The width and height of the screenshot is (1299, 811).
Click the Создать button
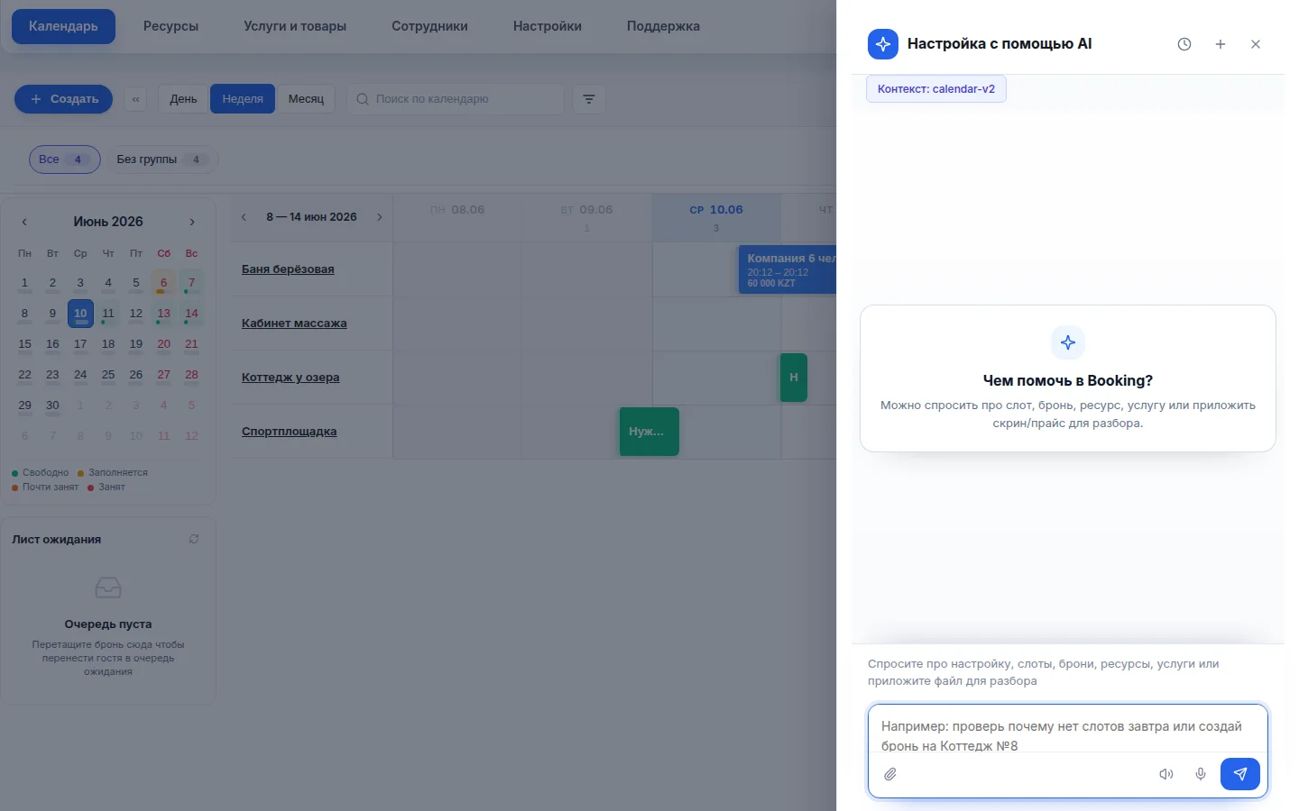point(63,99)
